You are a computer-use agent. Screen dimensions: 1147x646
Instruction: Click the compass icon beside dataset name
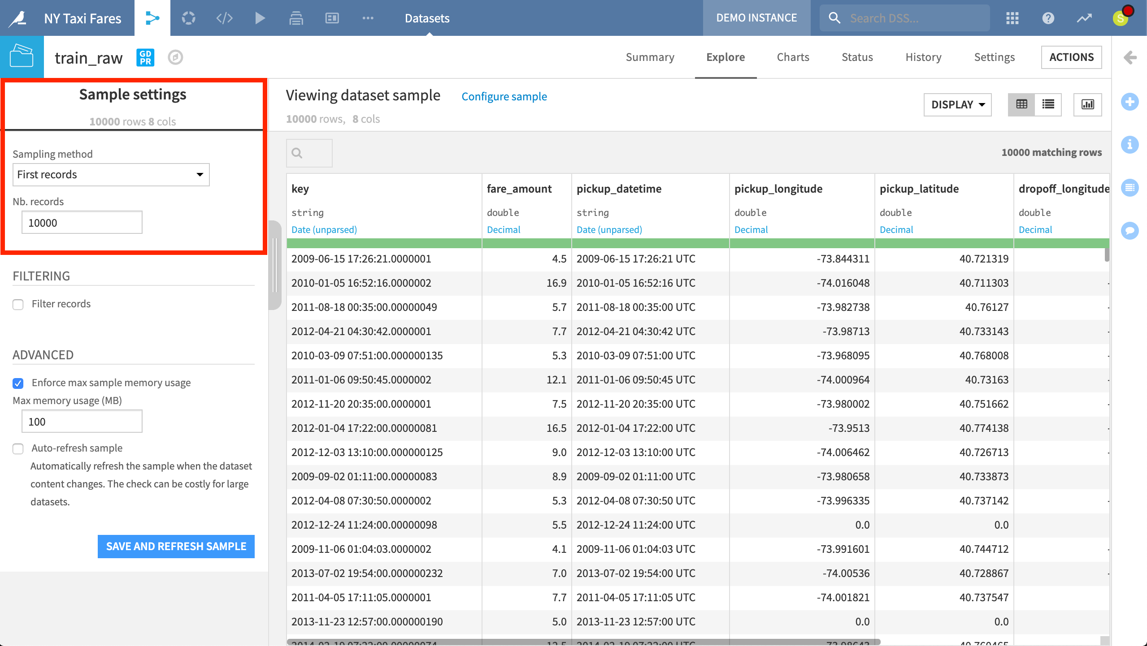click(x=175, y=57)
